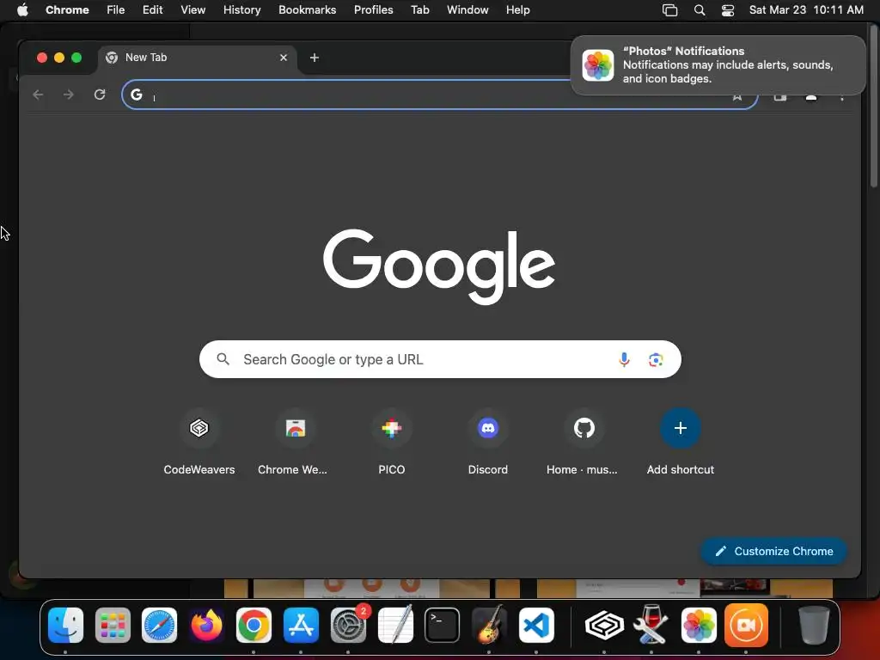Open the Profiles menu
The height and width of the screenshot is (660, 880).
coord(373,10)
